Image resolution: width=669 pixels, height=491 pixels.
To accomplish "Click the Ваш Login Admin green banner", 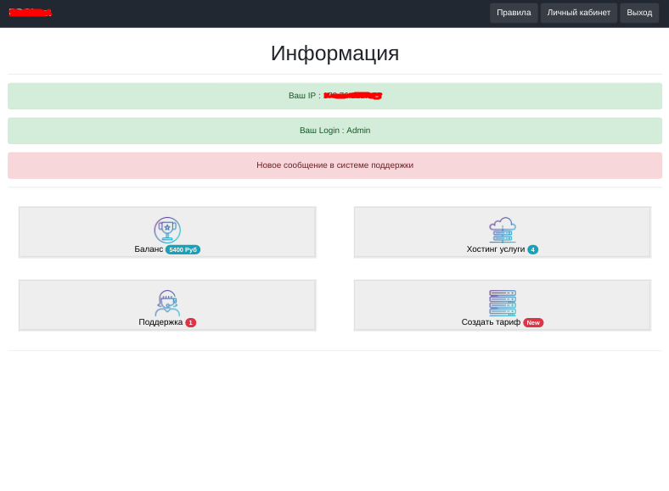I will (334, 131).
